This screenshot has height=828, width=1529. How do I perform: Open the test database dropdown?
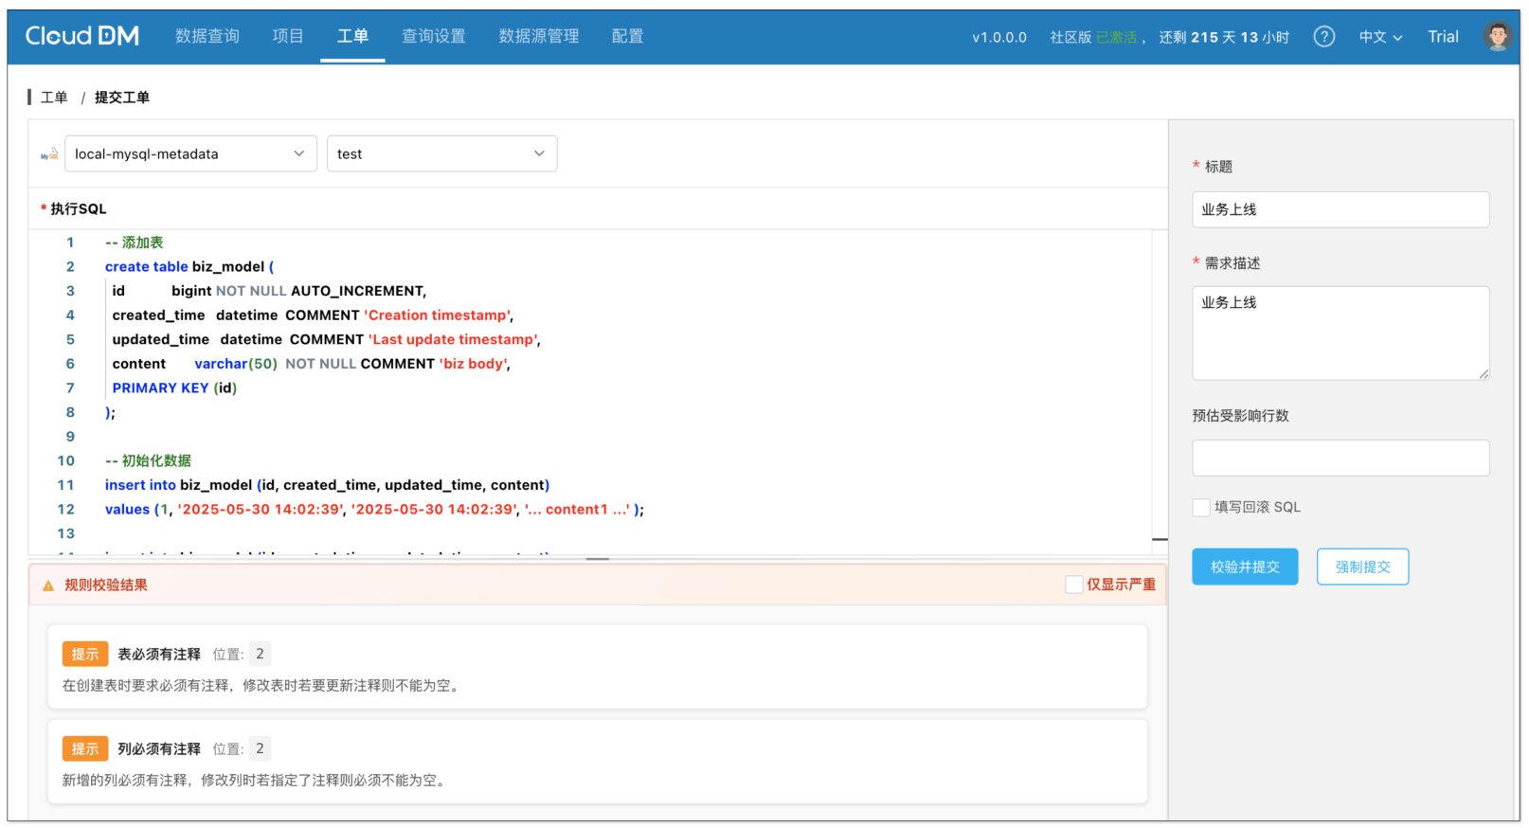click(x=441, y=154)
